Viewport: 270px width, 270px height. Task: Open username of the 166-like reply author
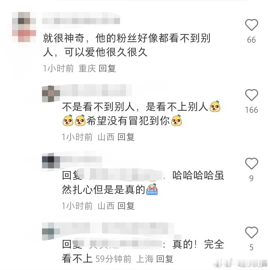96,90
